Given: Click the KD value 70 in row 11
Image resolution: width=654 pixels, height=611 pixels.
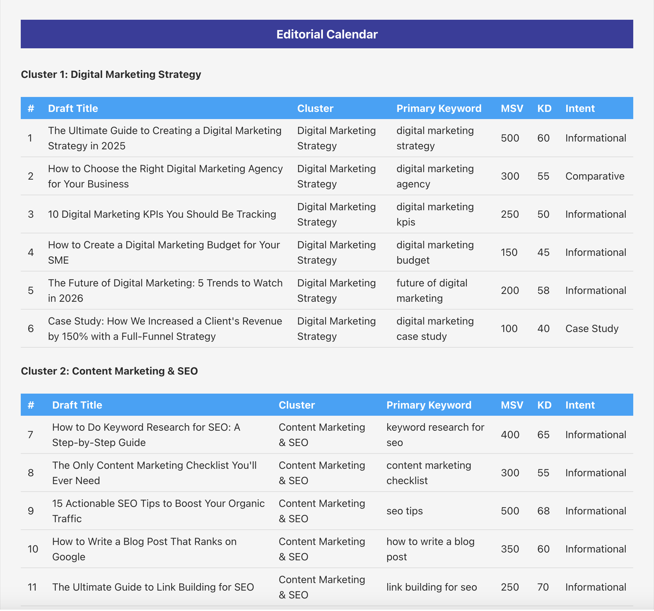Looking at the screenshot, I should click(x=544, y=587).
